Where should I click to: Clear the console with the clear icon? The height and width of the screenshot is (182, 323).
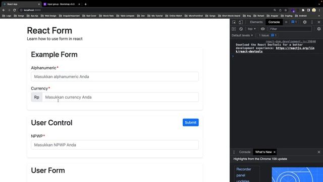coord(241,29)
